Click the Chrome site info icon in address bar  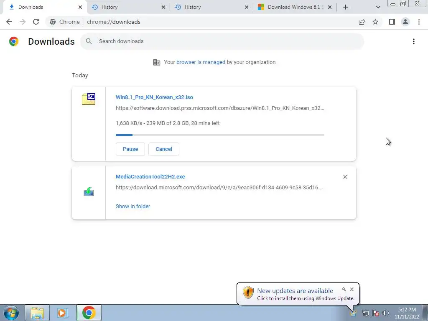[53, 22]
